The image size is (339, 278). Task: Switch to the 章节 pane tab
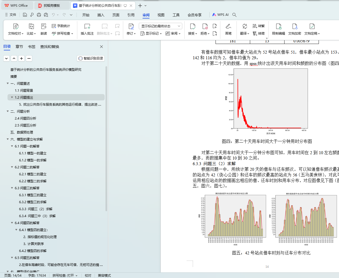pos(19,47)
